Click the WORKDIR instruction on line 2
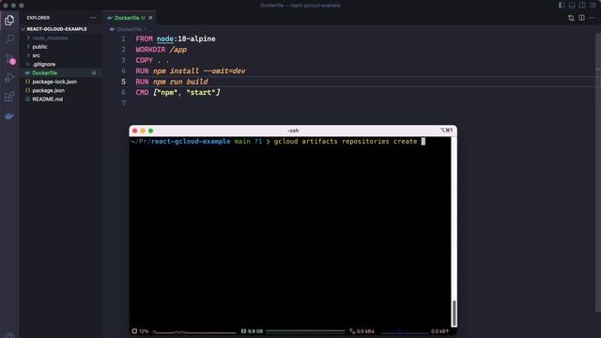Viewport: 601px width, 338px height. click(x=150, y=50)
